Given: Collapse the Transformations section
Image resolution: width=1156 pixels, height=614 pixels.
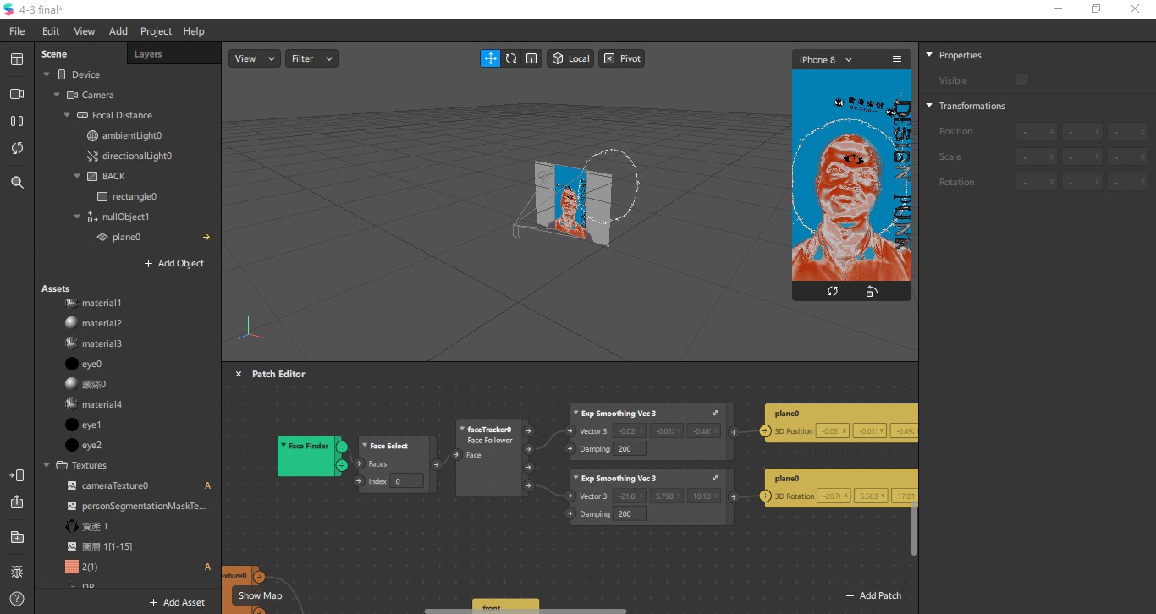Looking at the screenshot, I should click(x=929, y=106).
